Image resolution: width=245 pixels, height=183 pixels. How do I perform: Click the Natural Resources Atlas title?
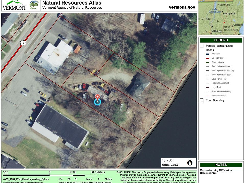[72, 3]
